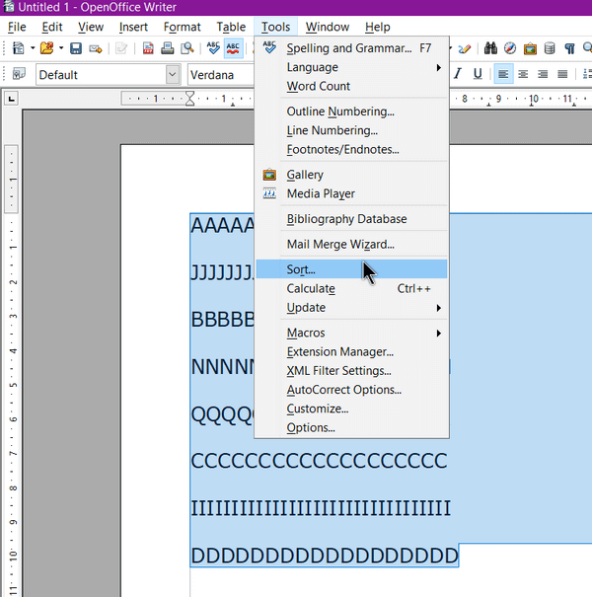Viewport: 592px width, 597px height.
Task: Click the CCCCCCCC line in the document
Action: point(319,461)
